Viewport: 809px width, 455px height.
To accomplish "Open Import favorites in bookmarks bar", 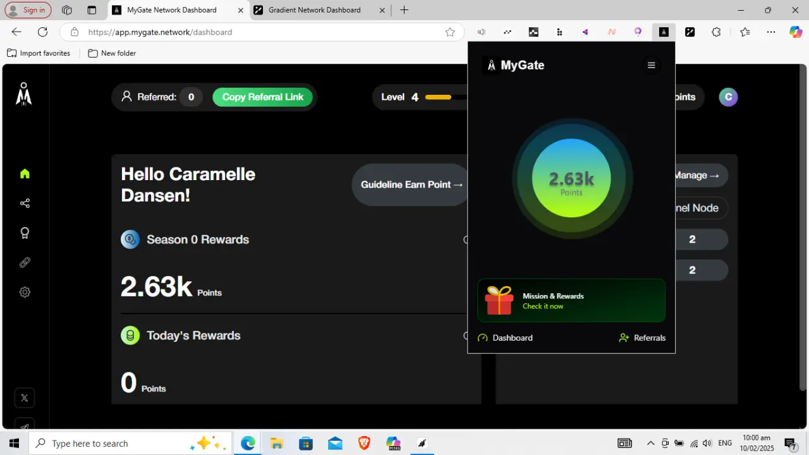I will pos(39,53).
